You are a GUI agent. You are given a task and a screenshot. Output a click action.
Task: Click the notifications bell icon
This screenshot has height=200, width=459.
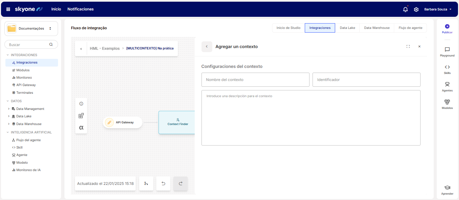[405, 9]
